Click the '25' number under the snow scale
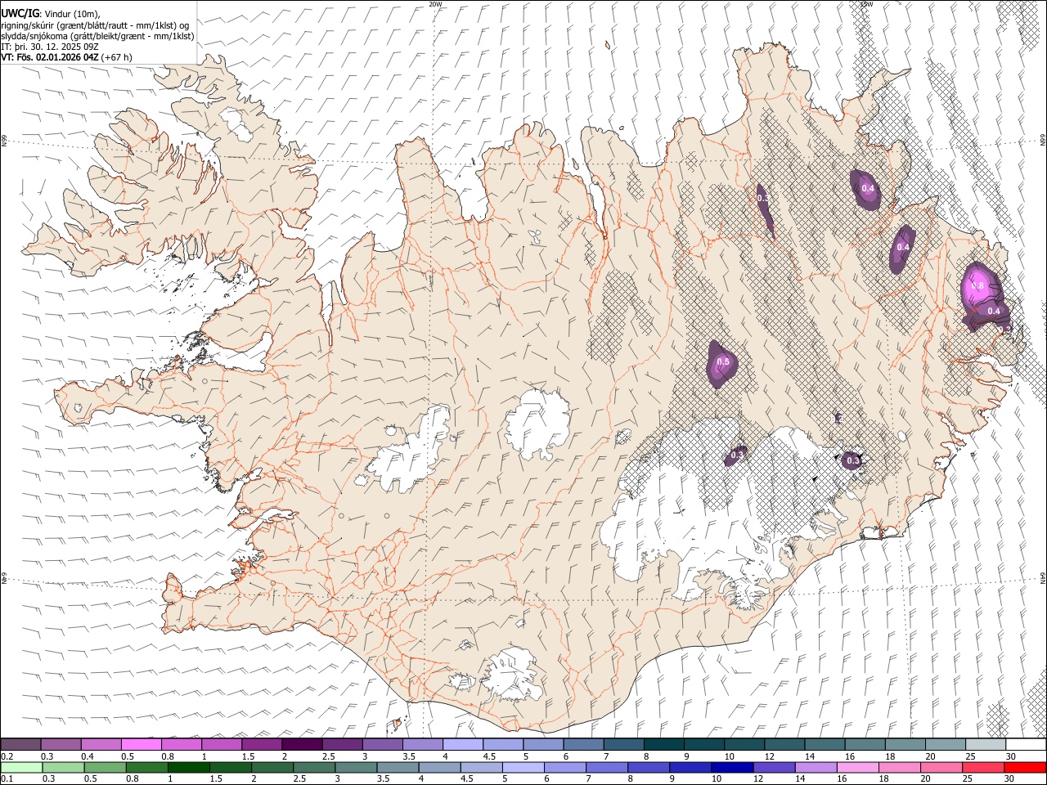1047x785 pixels. [970, 756]
